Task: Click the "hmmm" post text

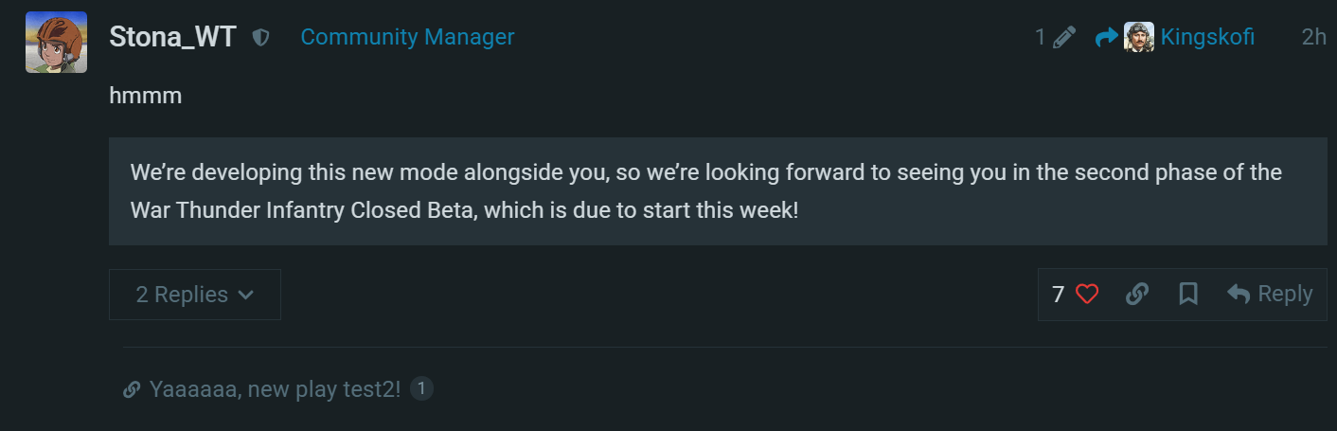Action: 145,96
